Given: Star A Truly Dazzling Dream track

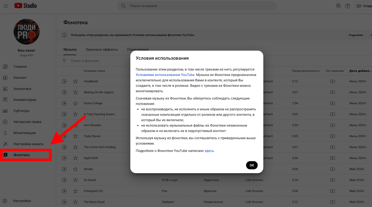Looking at the screenshot, I should [x=75, y=114].
